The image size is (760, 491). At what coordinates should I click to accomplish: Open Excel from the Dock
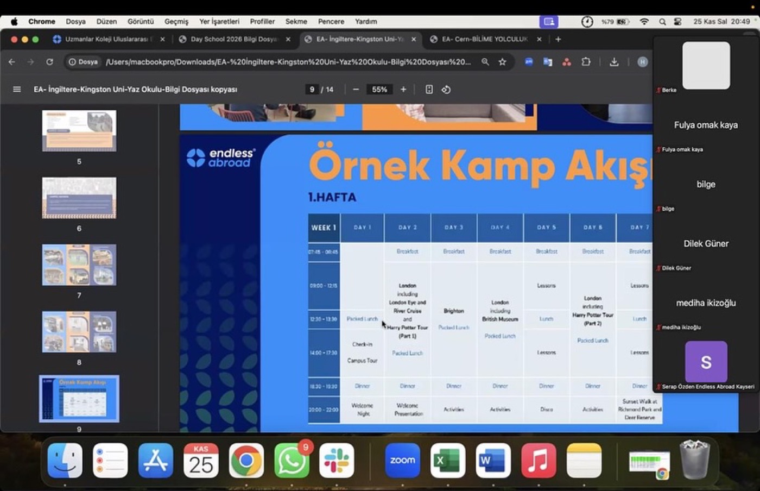448,461
